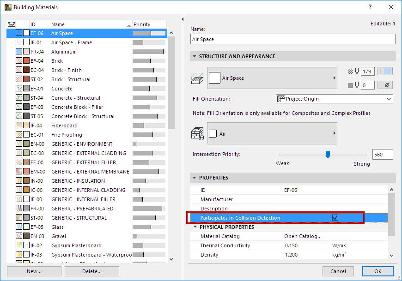The image size is (402, 281).
Task: Click Open Catalog... in Material Catalog row
Action: [303, 236]
